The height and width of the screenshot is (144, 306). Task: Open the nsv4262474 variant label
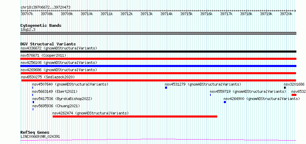pyautogui.click(x=90, y=113)
